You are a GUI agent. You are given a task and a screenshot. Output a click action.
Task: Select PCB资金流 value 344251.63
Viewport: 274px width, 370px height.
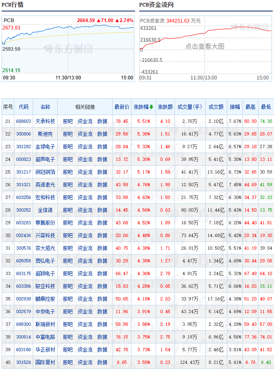coord(178,21)
